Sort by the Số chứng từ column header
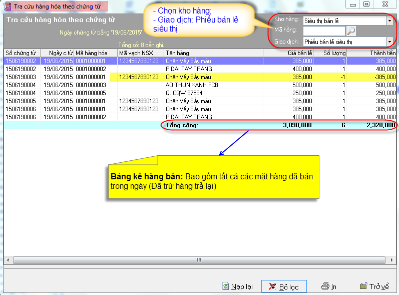 [x=22, y=53]
